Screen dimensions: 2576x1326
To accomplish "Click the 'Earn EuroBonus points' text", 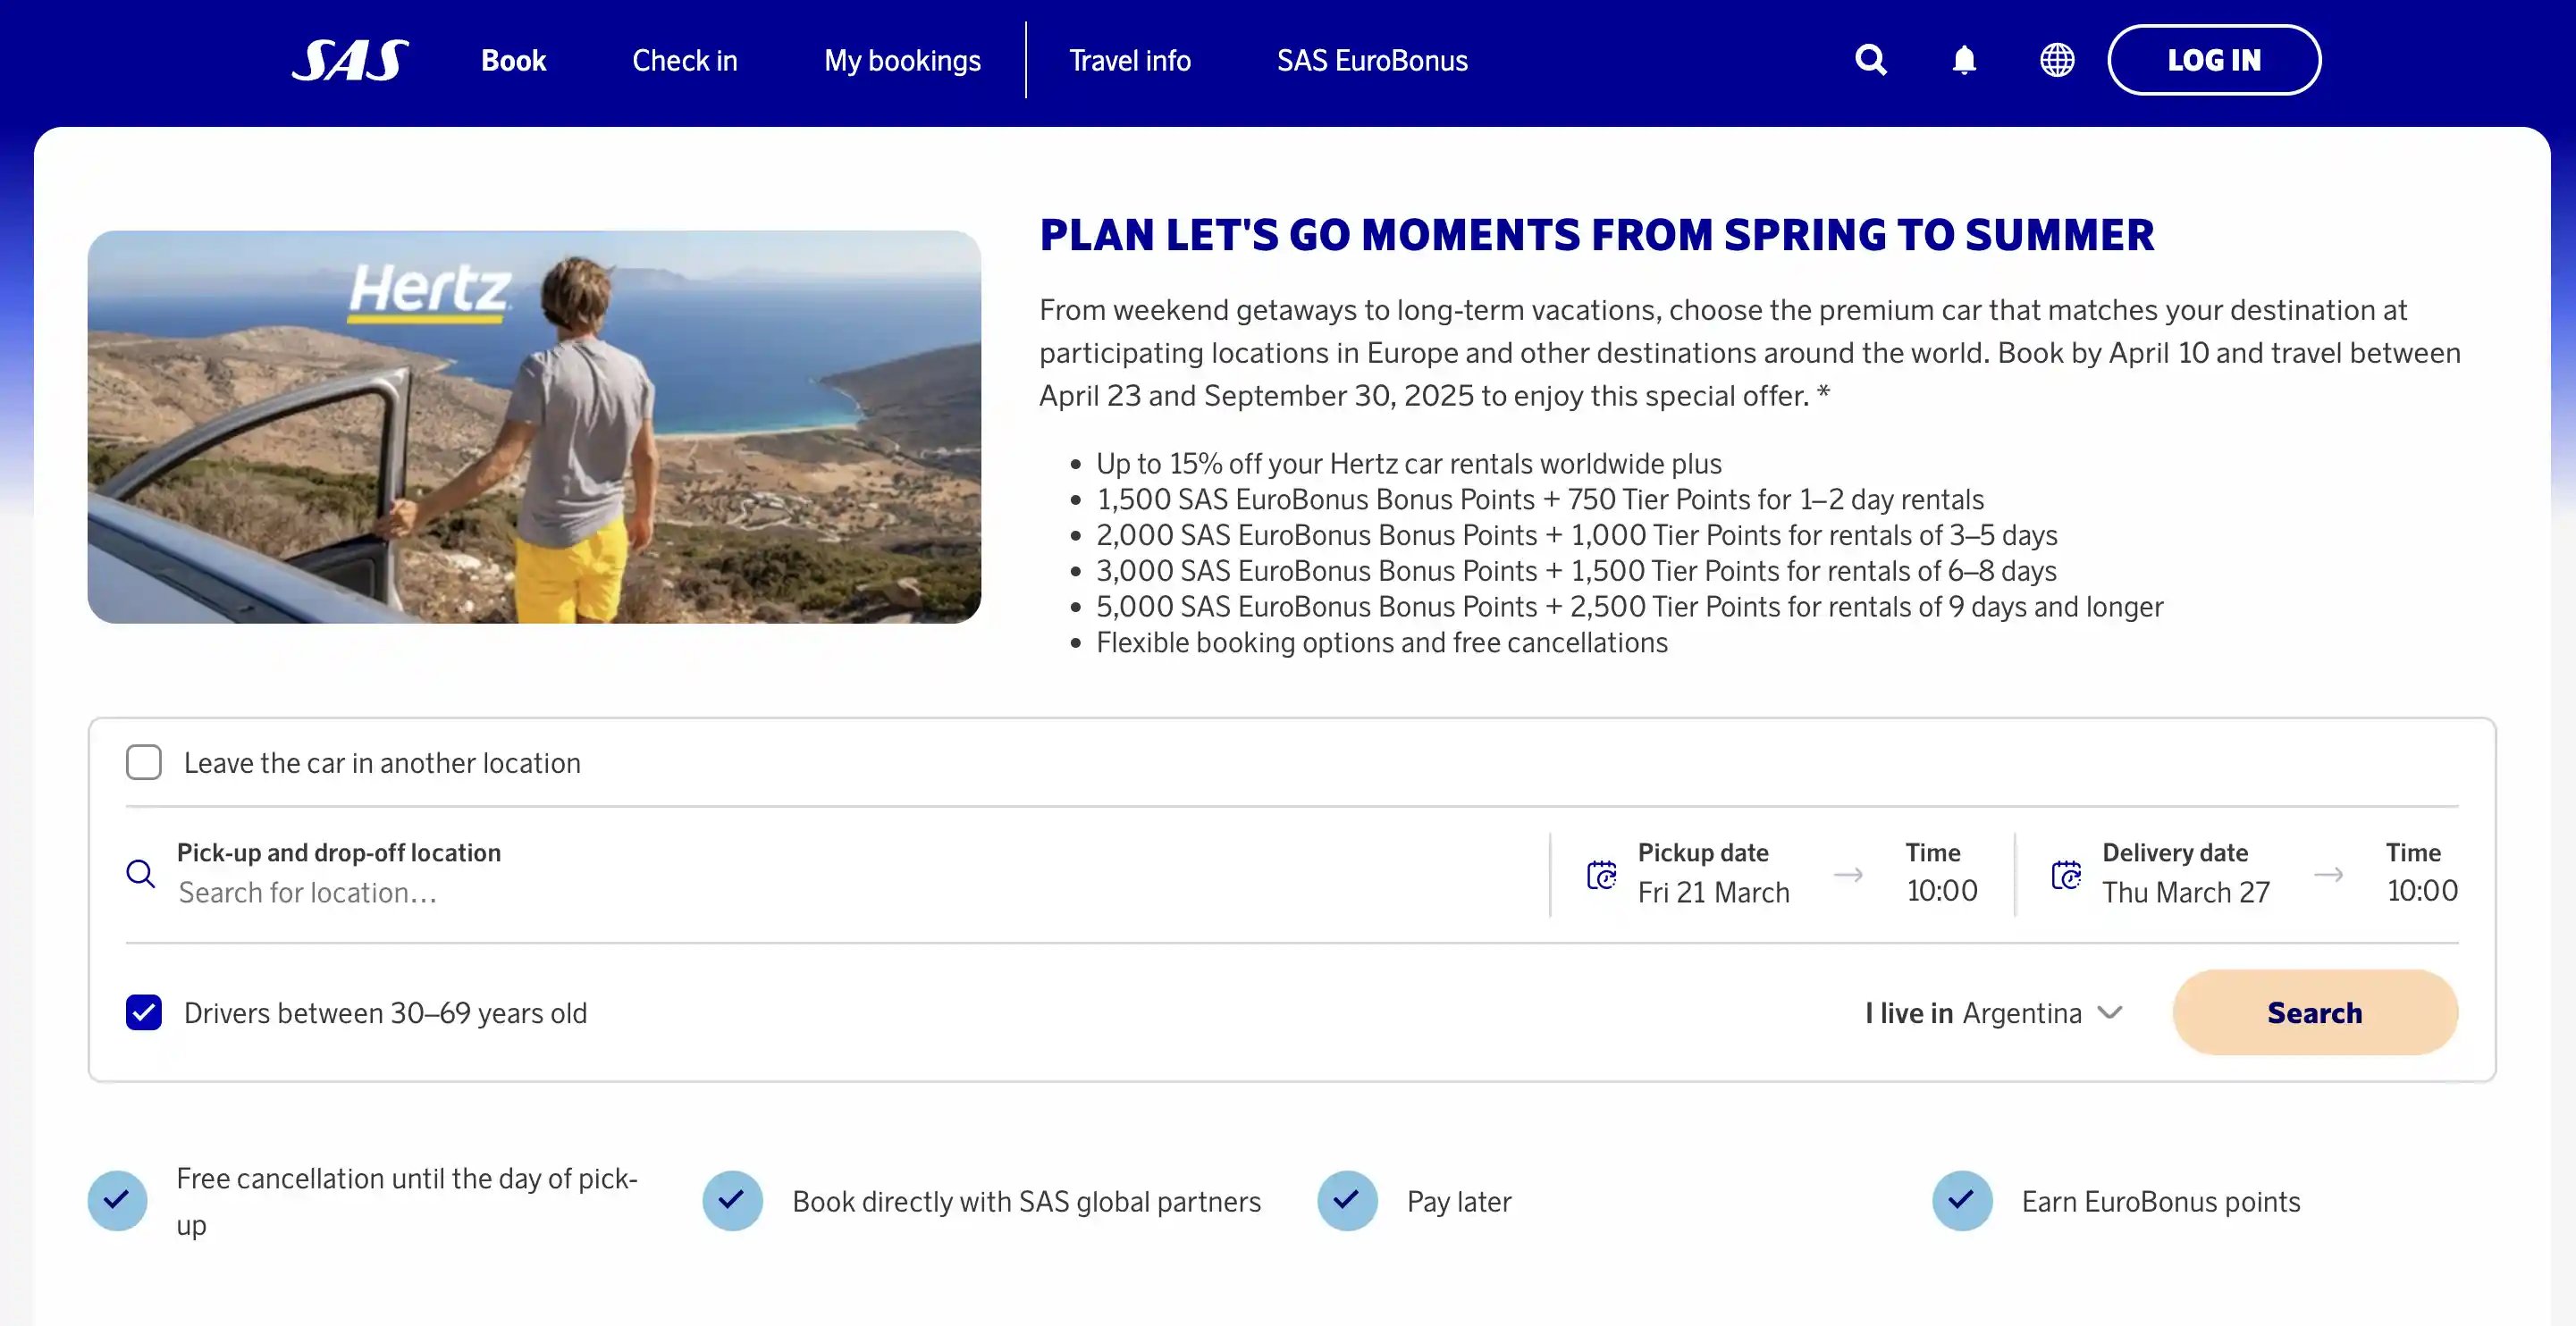I will coord(2161,1201).
